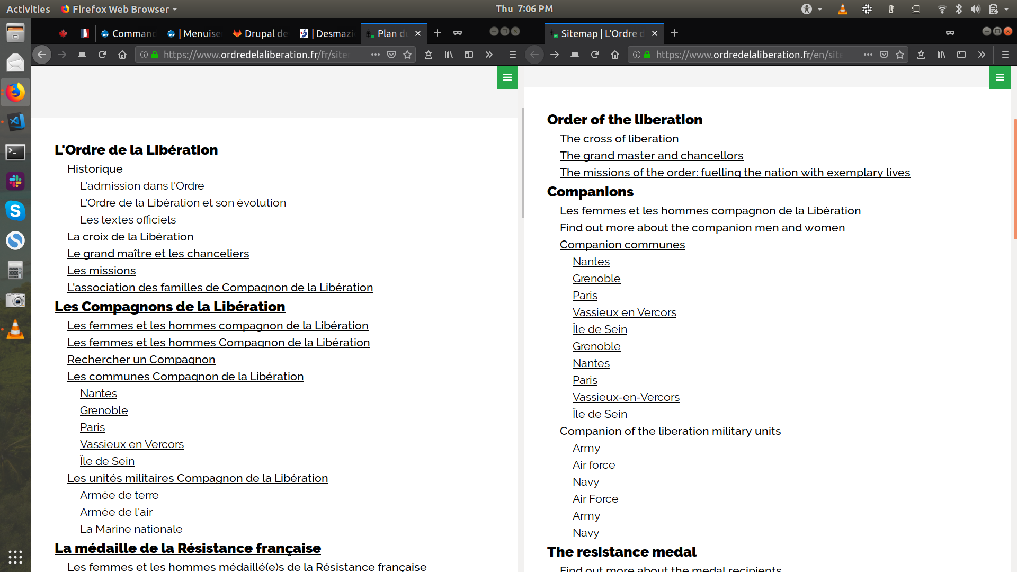Switch to the Menuise tab
This screenshot has height=572, width=1017.
coord(194,33)
